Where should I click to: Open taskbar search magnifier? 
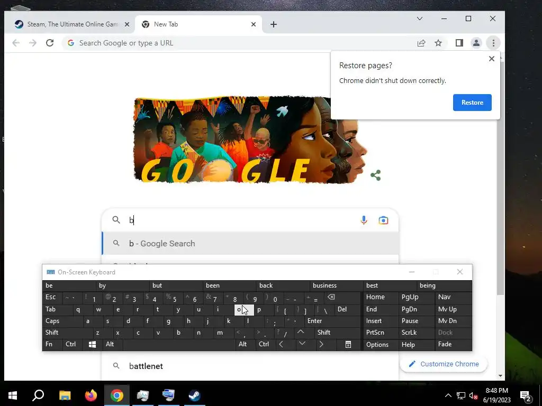pyautogui.click(x=38, y=395)
